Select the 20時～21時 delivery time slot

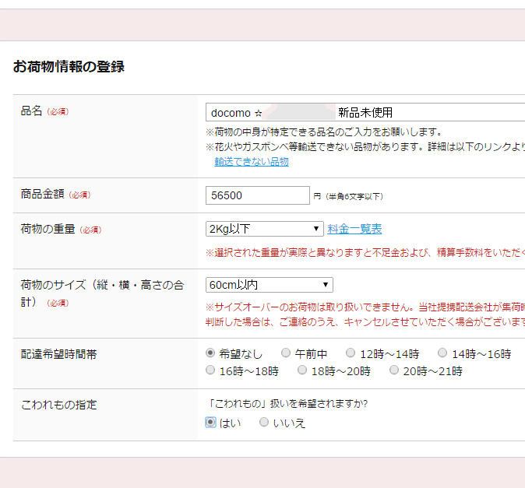tap(394, 370)
